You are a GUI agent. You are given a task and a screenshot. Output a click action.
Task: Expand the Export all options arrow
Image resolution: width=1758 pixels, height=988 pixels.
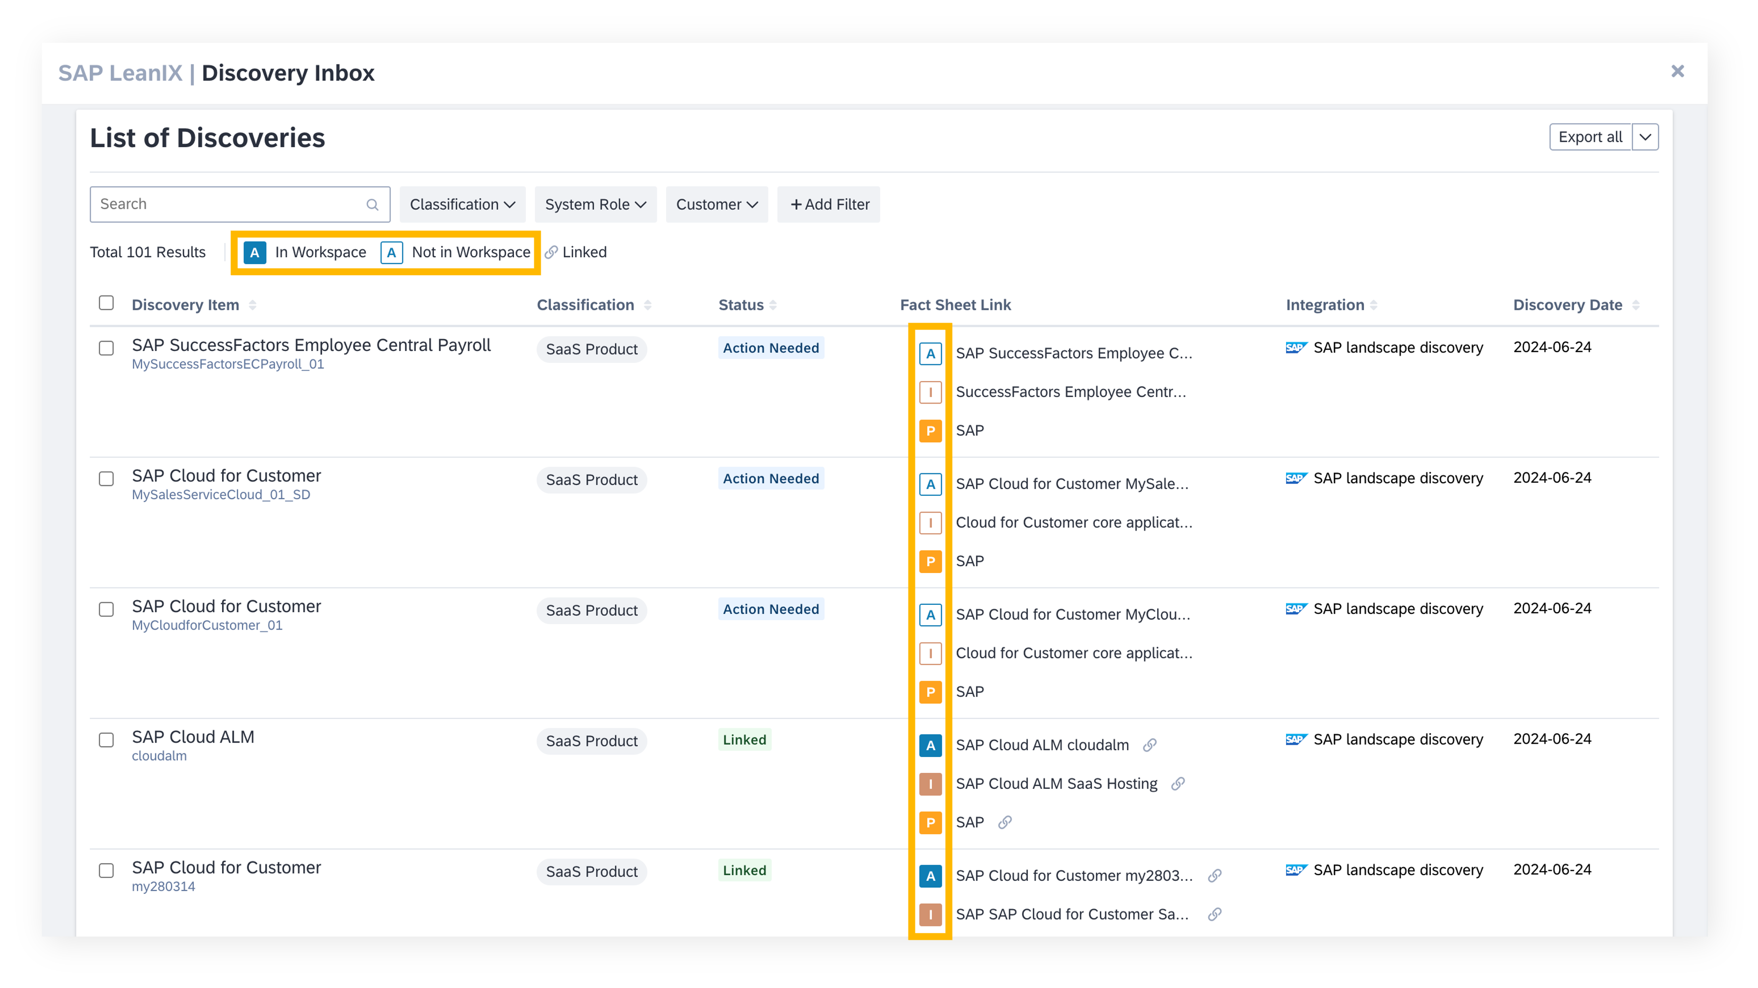(1645, 137)
